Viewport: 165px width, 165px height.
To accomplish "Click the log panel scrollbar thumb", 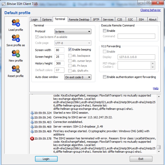I will [x=159, y=147].
